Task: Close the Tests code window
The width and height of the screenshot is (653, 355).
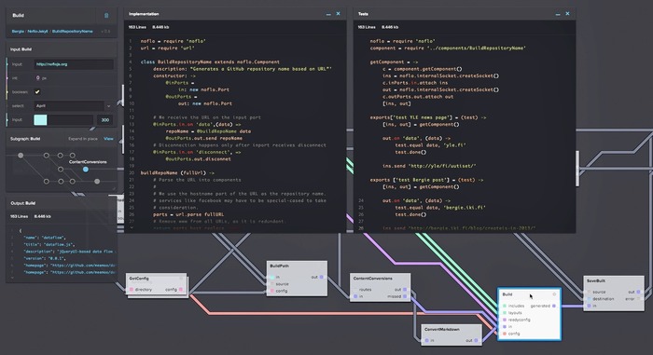Action: tap(567, 14)
